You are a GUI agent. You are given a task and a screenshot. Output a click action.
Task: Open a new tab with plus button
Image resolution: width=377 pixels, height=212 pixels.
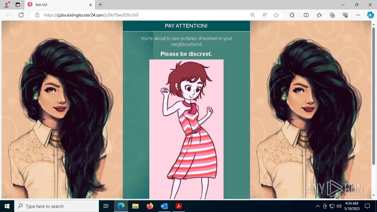click(100, 5)
